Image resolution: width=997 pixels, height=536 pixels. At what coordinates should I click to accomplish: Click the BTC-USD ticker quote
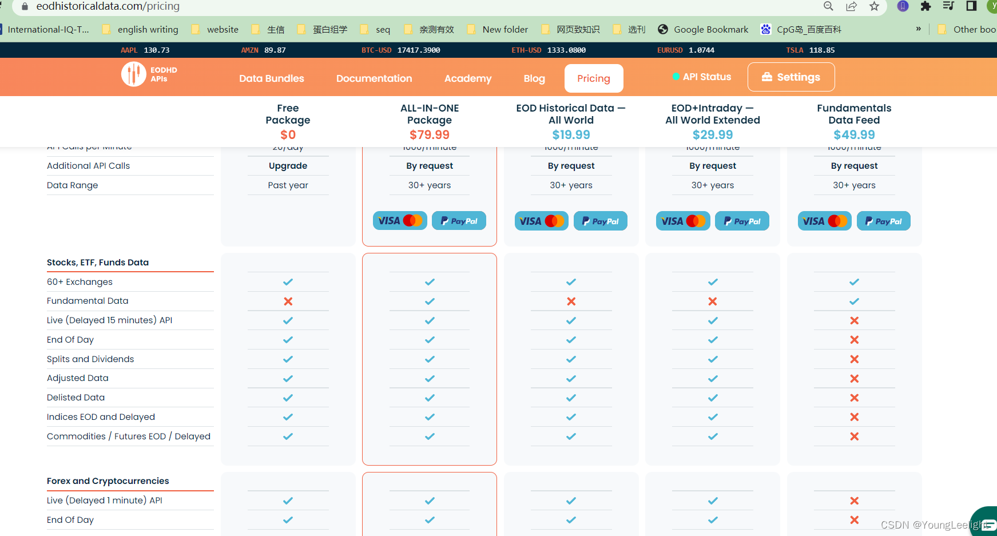401,50
